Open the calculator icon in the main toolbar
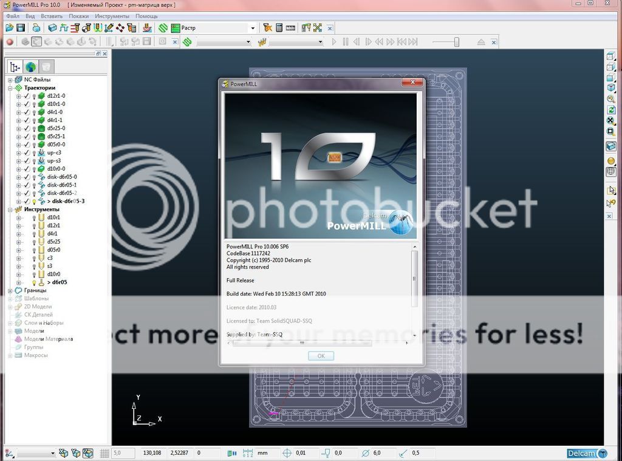This screenshot has height=461, width=622. [279, 28]
